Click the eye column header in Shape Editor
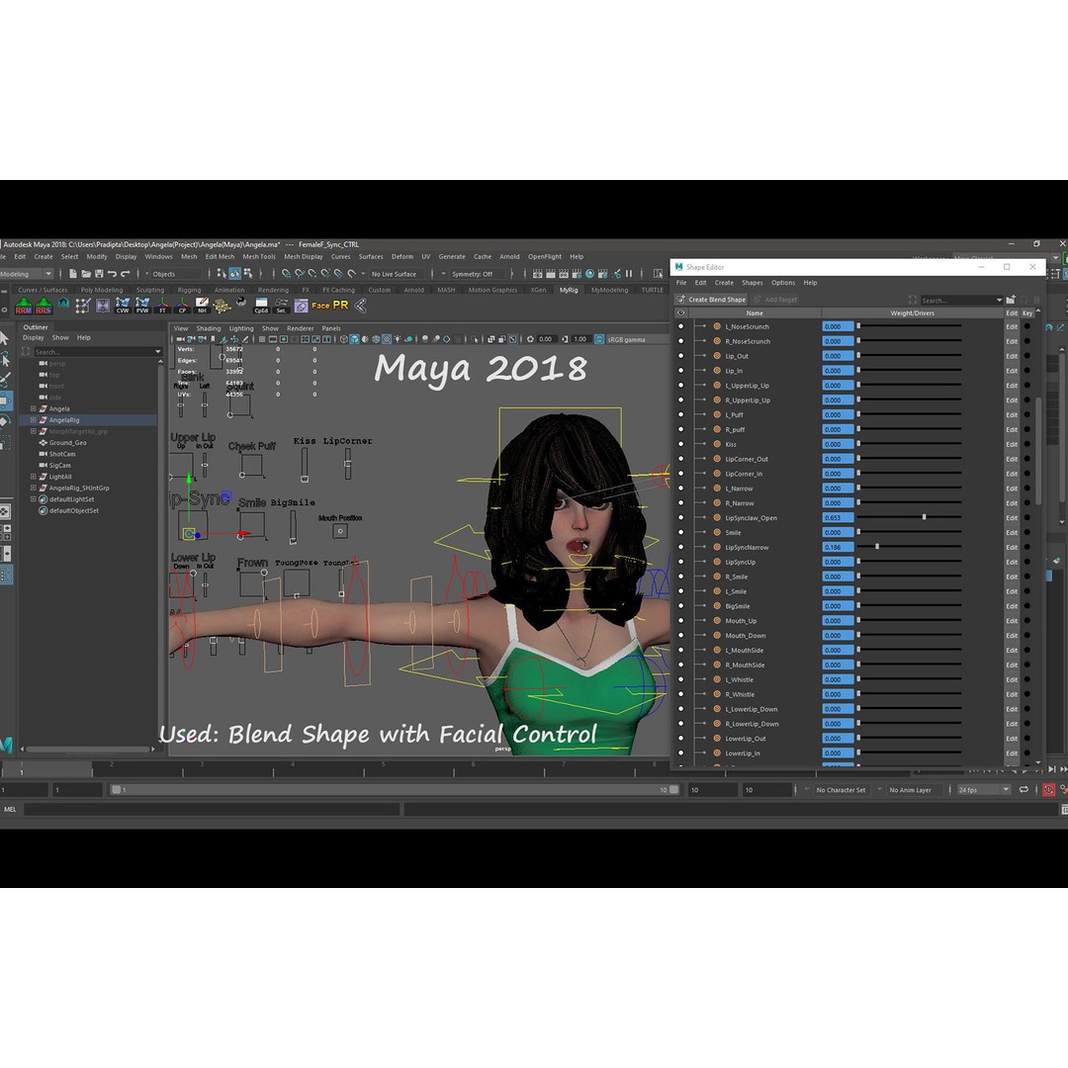Viewport: 1068px width, 1068px height. point(680,312)
